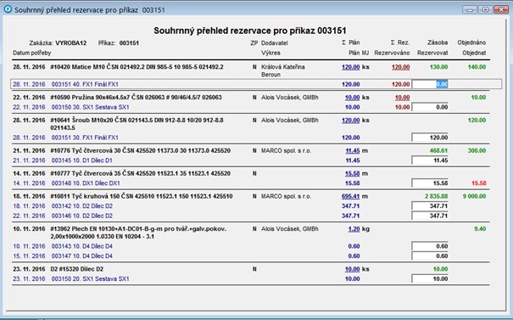Viewport: 513px width, 320px height.
Task: Maximize the reservation summary window
Action: click(x=486, y=9)
